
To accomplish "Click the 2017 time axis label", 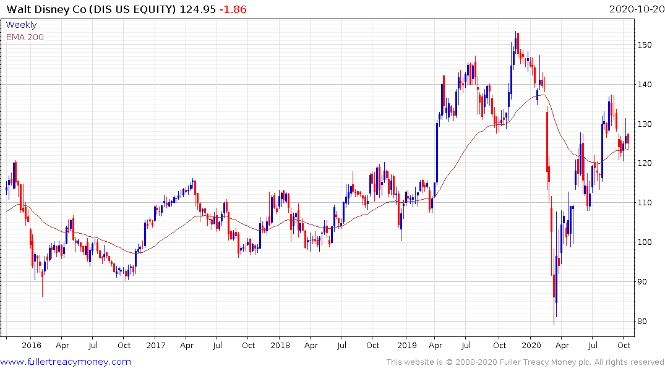I will pos(156,346).
